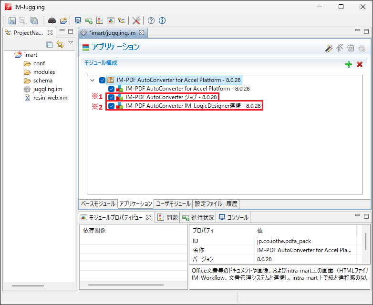Switch to 設定ファイル tab
The image size is (373, 305).
[208, 203]
